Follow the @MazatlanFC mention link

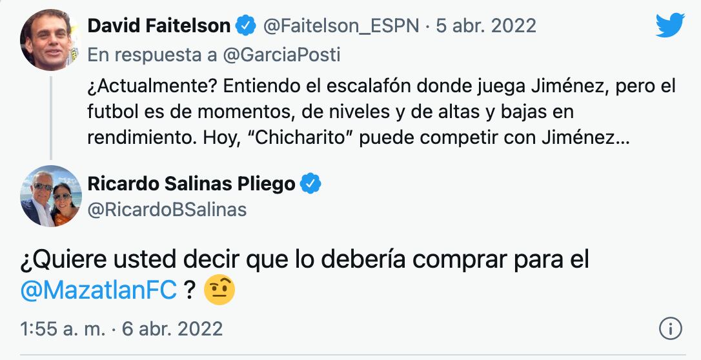[x=99, y=290]
